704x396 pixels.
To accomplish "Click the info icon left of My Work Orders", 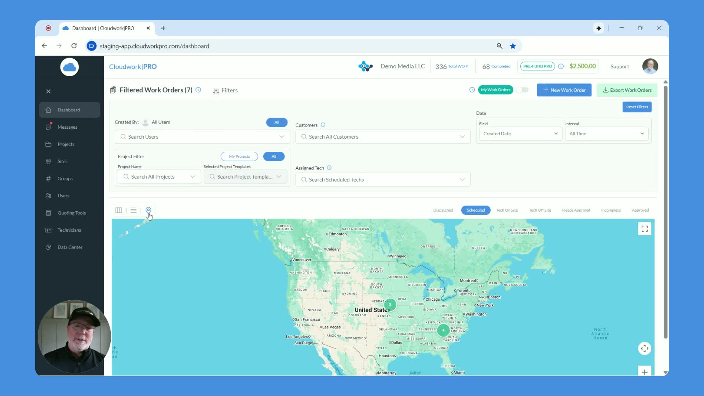I will [x=472, y=90].
